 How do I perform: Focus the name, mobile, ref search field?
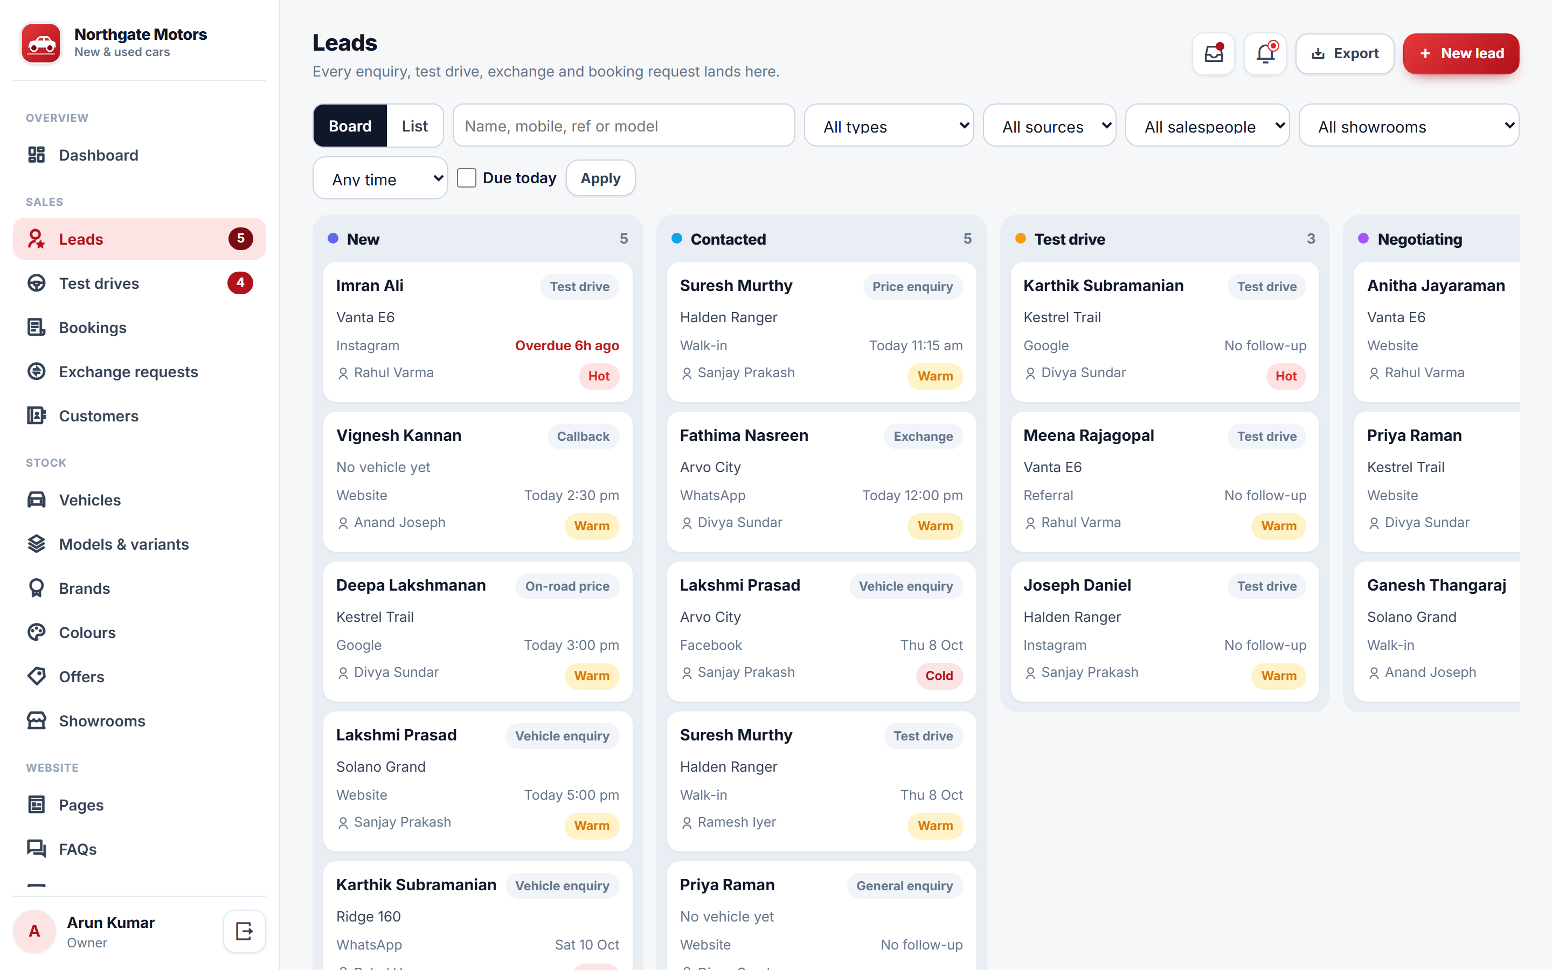tap(623, 126)
